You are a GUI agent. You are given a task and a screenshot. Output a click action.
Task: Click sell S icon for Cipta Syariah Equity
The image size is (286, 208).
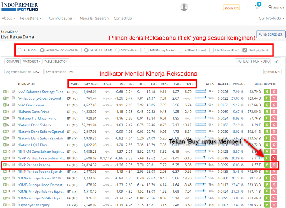click(x=274, y=205)
